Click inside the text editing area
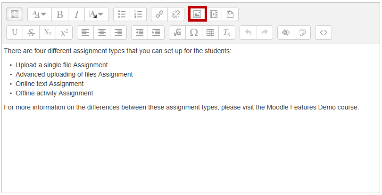 pyautogui.click(x=189, y=150)
